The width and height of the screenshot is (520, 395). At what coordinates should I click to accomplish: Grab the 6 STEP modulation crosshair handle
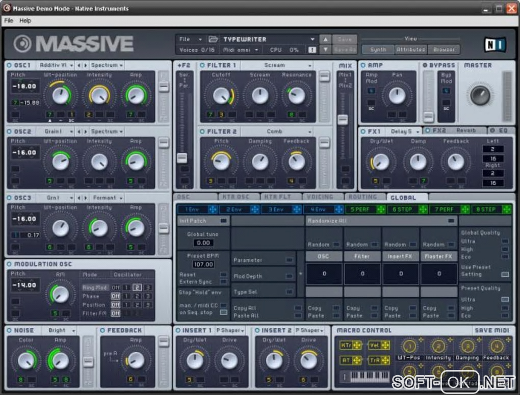(x=423, y=209)
